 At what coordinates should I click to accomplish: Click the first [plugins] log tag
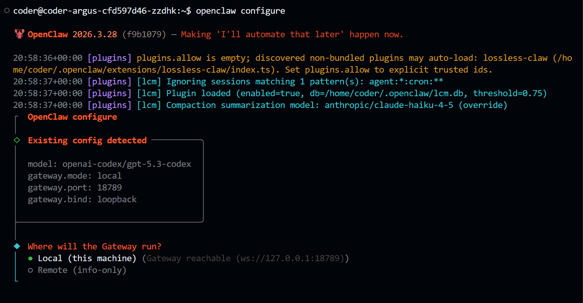(x=110, y=58)
